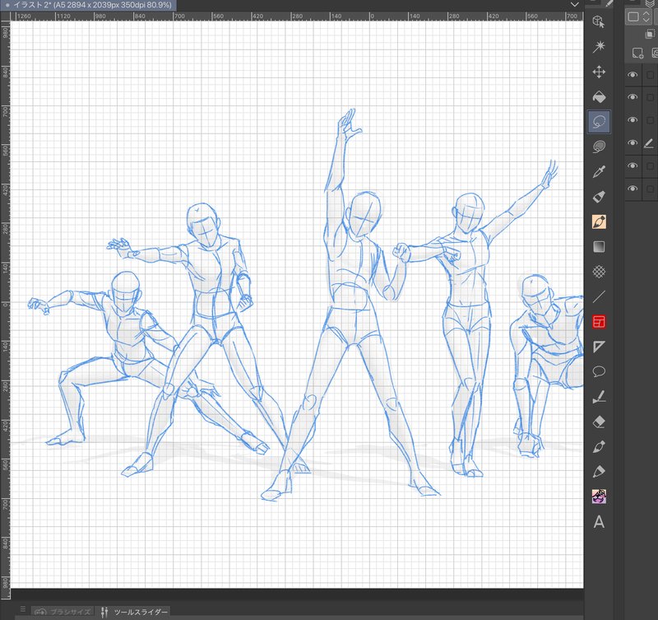The width and height of the screenshot is (658, 620).
Task: Select the pink character image tool
Action: pos(599,497)
